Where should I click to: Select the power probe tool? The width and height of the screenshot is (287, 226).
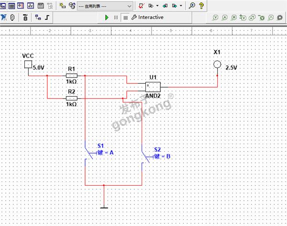point(234,18)
